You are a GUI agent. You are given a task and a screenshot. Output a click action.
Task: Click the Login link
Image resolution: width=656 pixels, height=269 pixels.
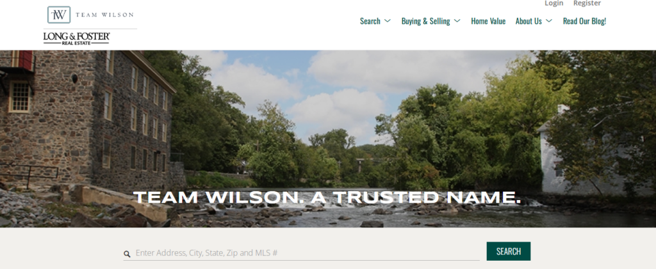(x=554, y=3)
